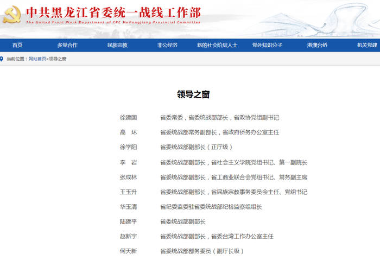Click 陆建平's title 省委统战部副部长
The image size is (380, 260).
pyautogui.click(x=183, y=221)
